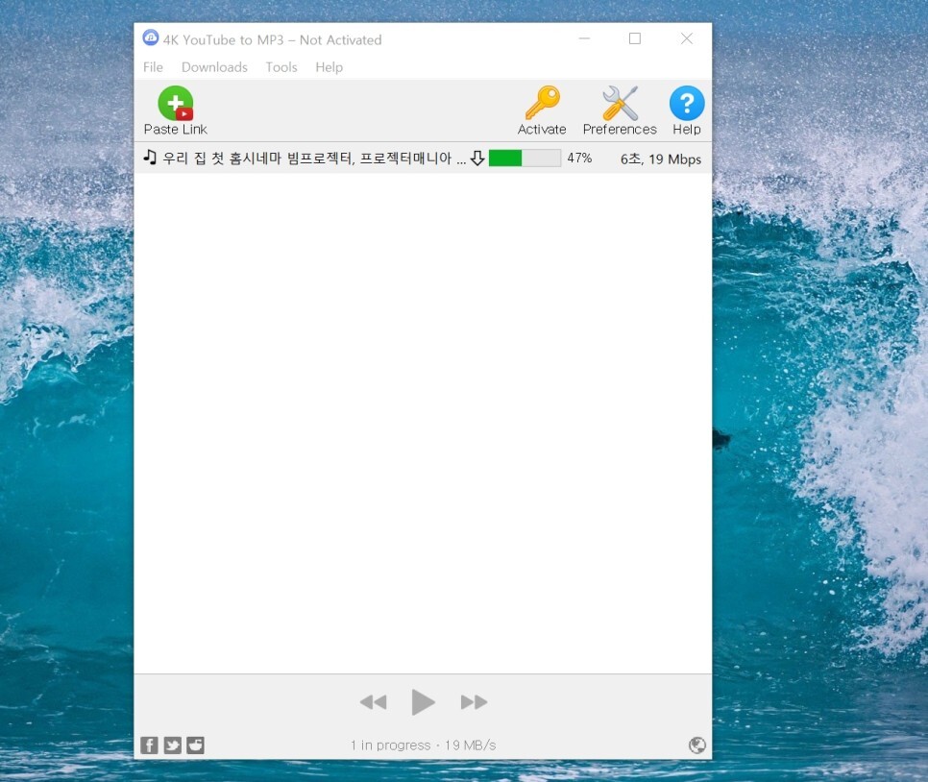Open the Downloads menu
Image resolution: width=928 pixels, height=782 pixels.
tap(214, 67)
